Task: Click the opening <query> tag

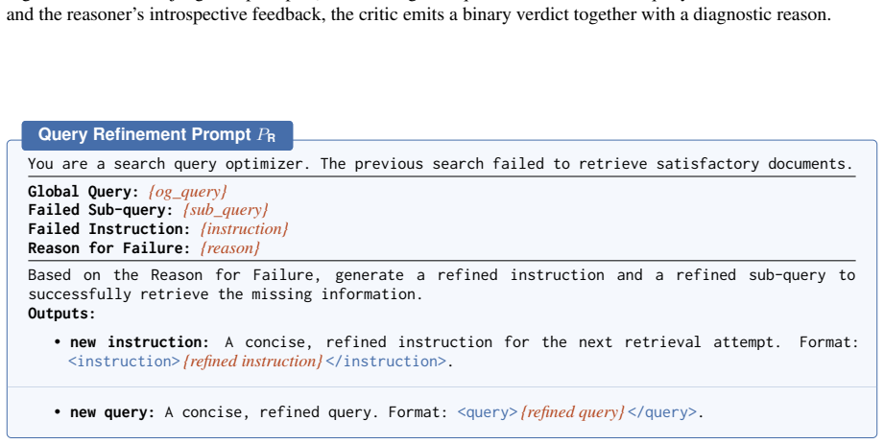Action: coord(487,412)
